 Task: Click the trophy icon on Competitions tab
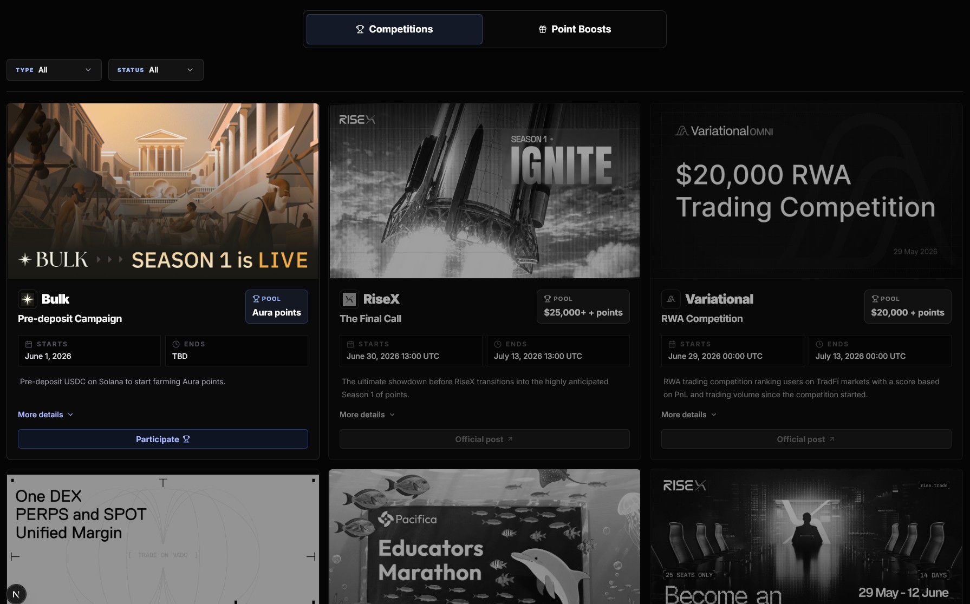pos(360,29)
